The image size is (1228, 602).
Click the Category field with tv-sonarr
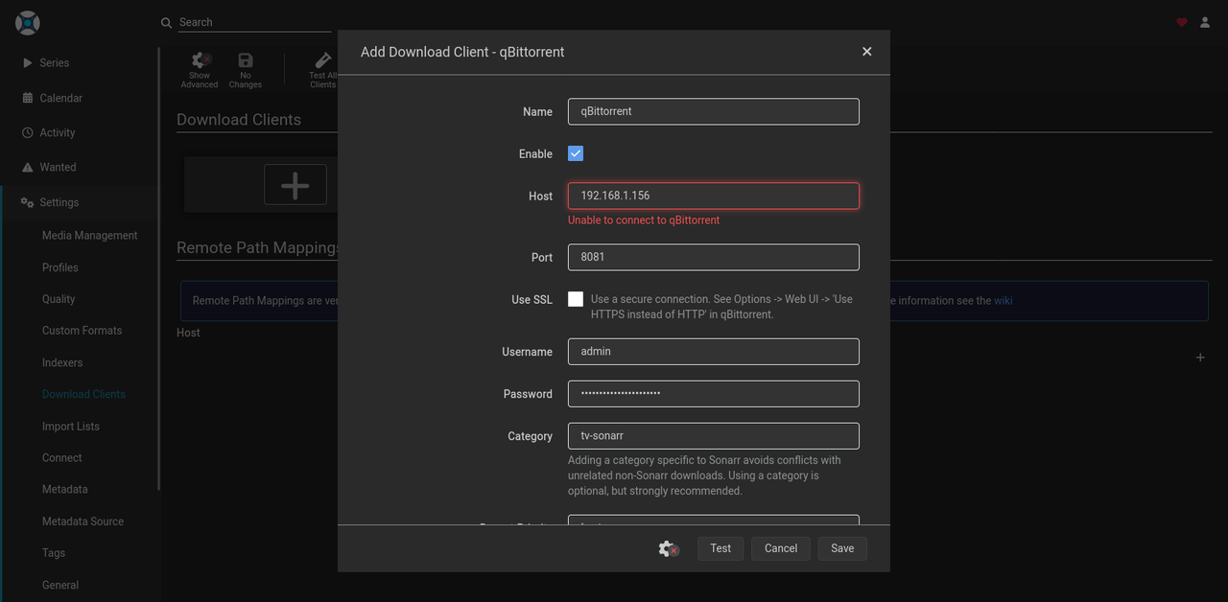pos(714,435)
